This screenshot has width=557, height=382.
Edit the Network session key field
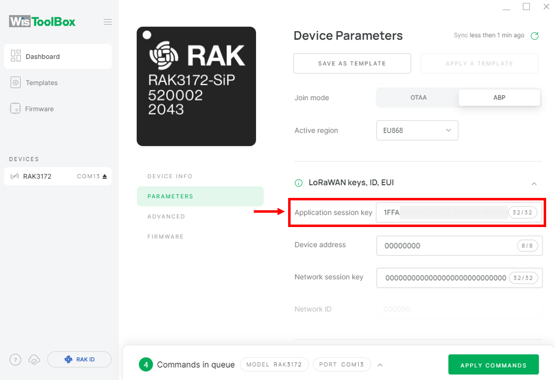[459, 278]
